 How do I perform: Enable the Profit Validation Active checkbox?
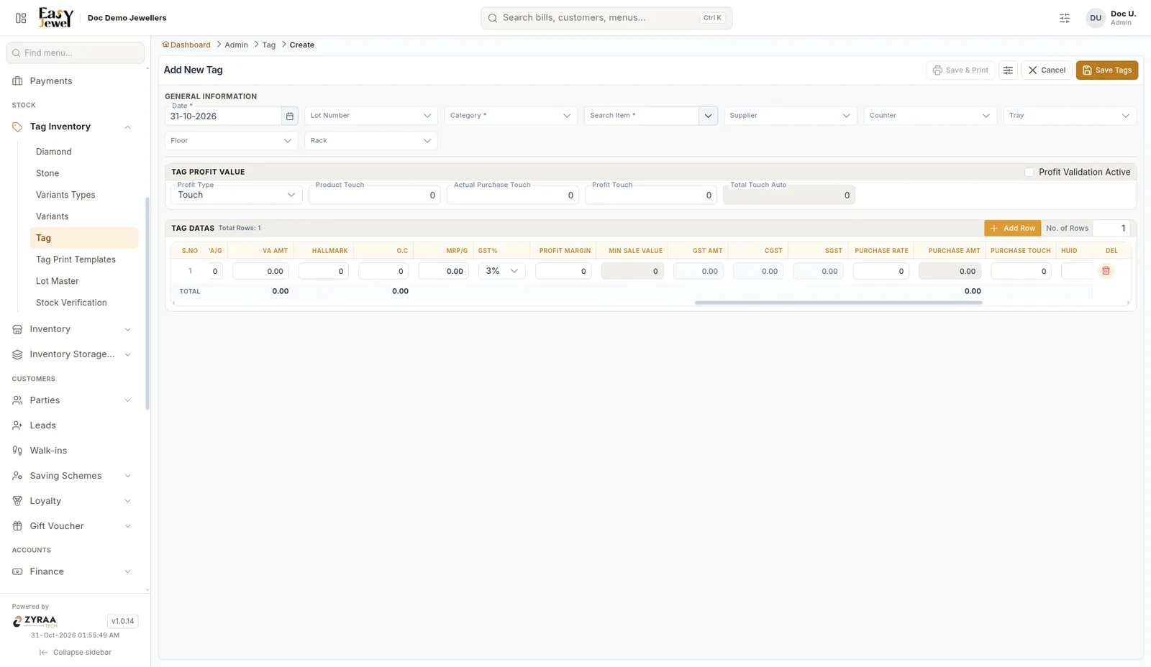point(1029,172)
